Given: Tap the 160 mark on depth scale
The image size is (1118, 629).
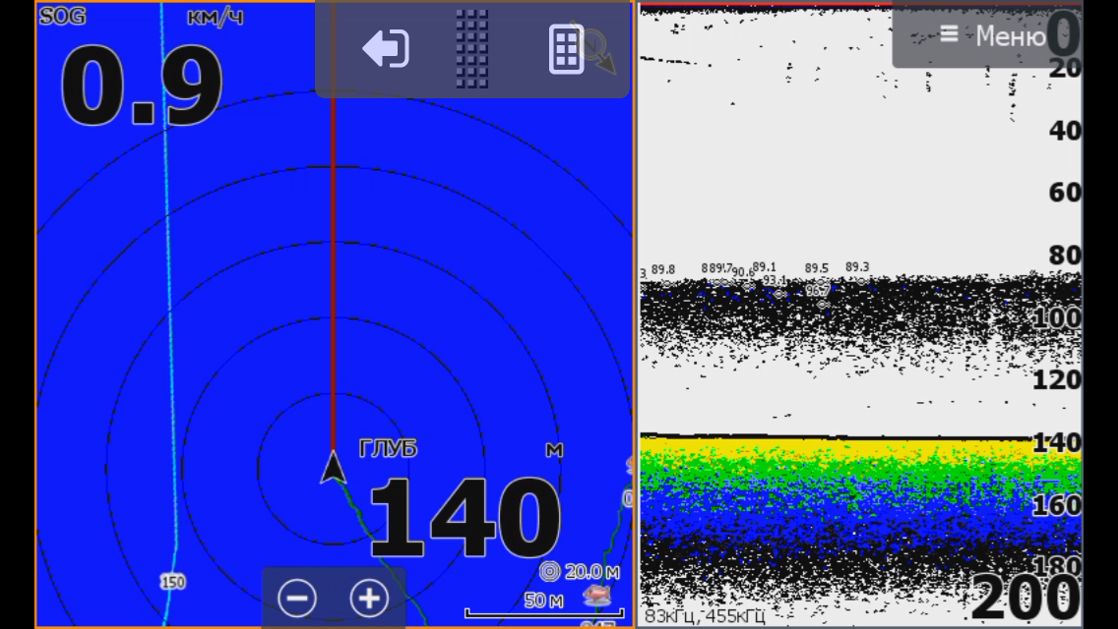Looking at the screenshot, I should (1057, 505).
